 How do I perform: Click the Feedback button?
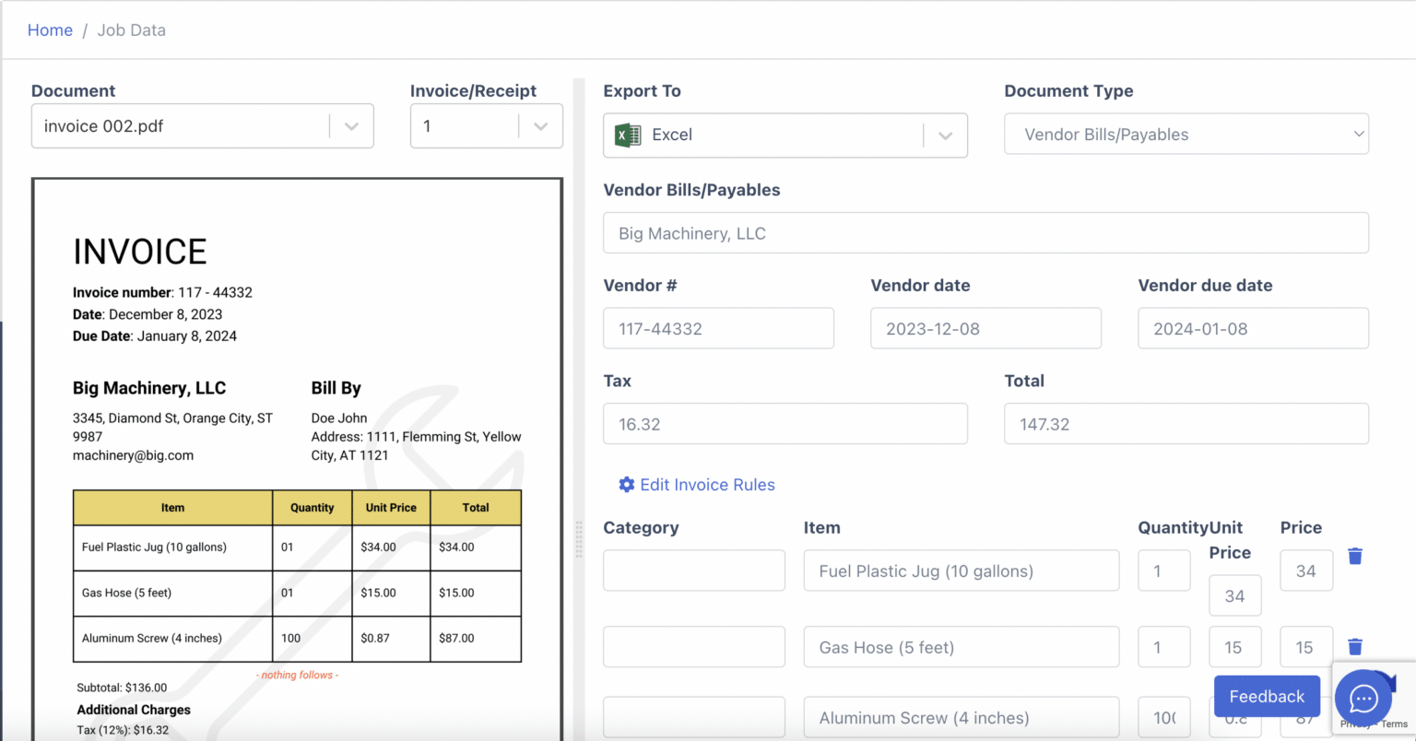click(x=1266, y=696)
